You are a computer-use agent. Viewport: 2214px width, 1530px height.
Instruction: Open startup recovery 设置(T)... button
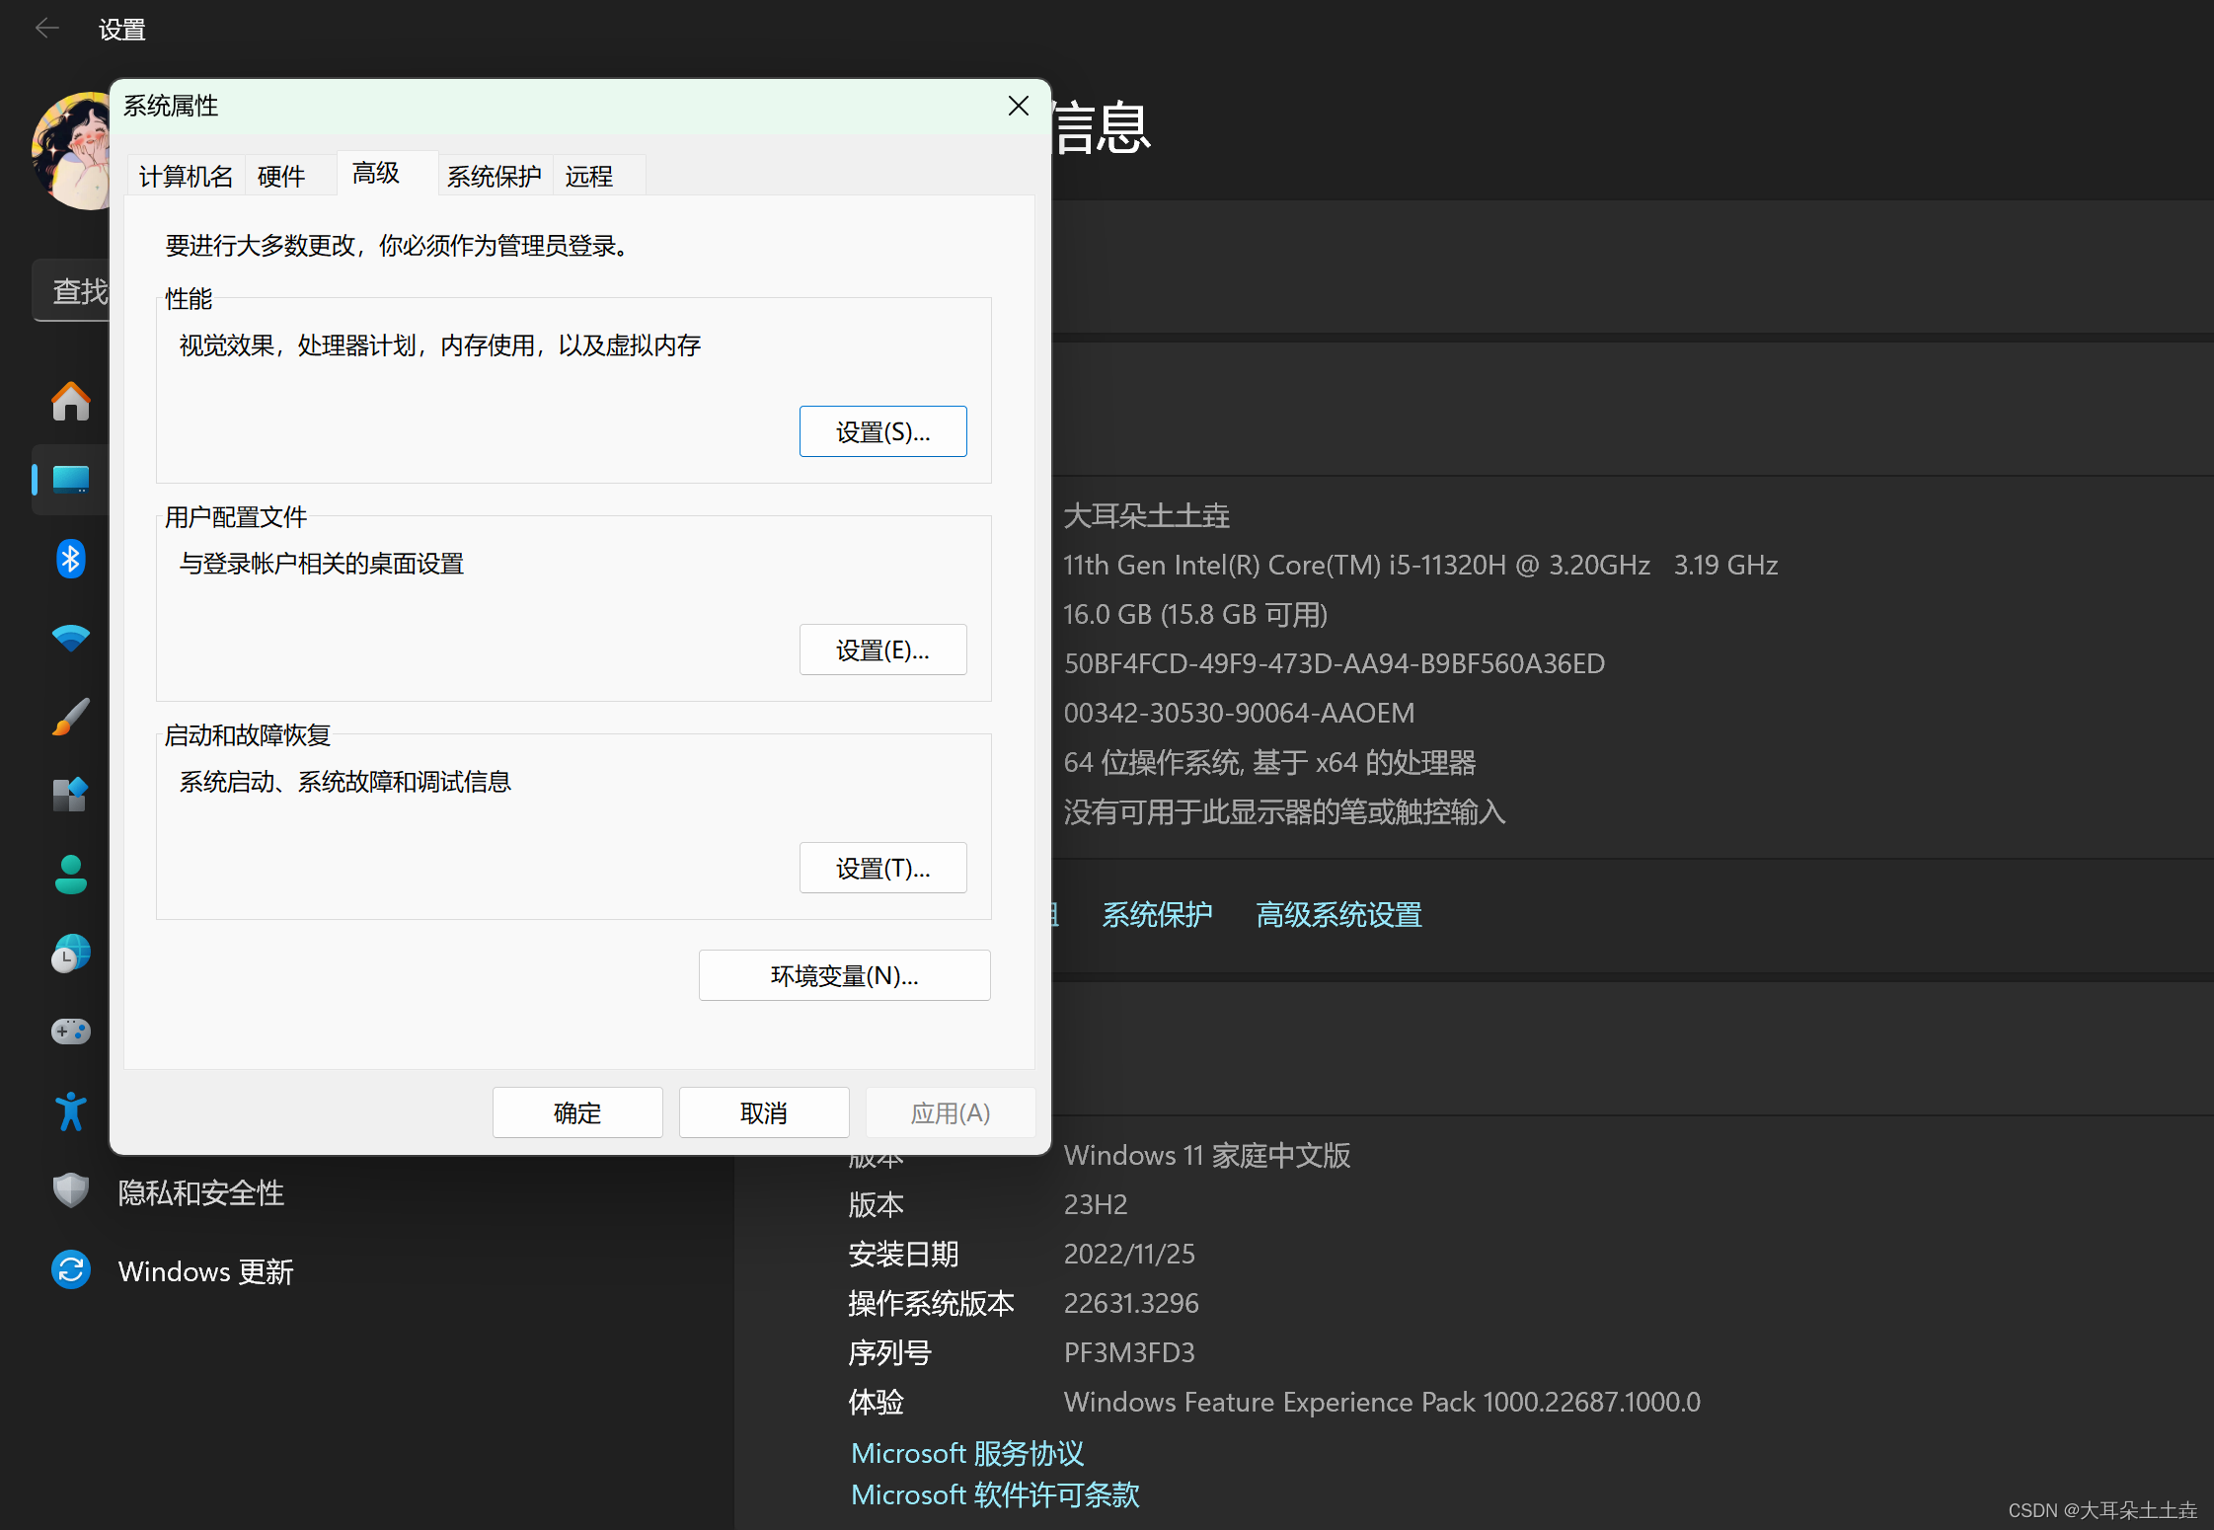coord(882,868)
